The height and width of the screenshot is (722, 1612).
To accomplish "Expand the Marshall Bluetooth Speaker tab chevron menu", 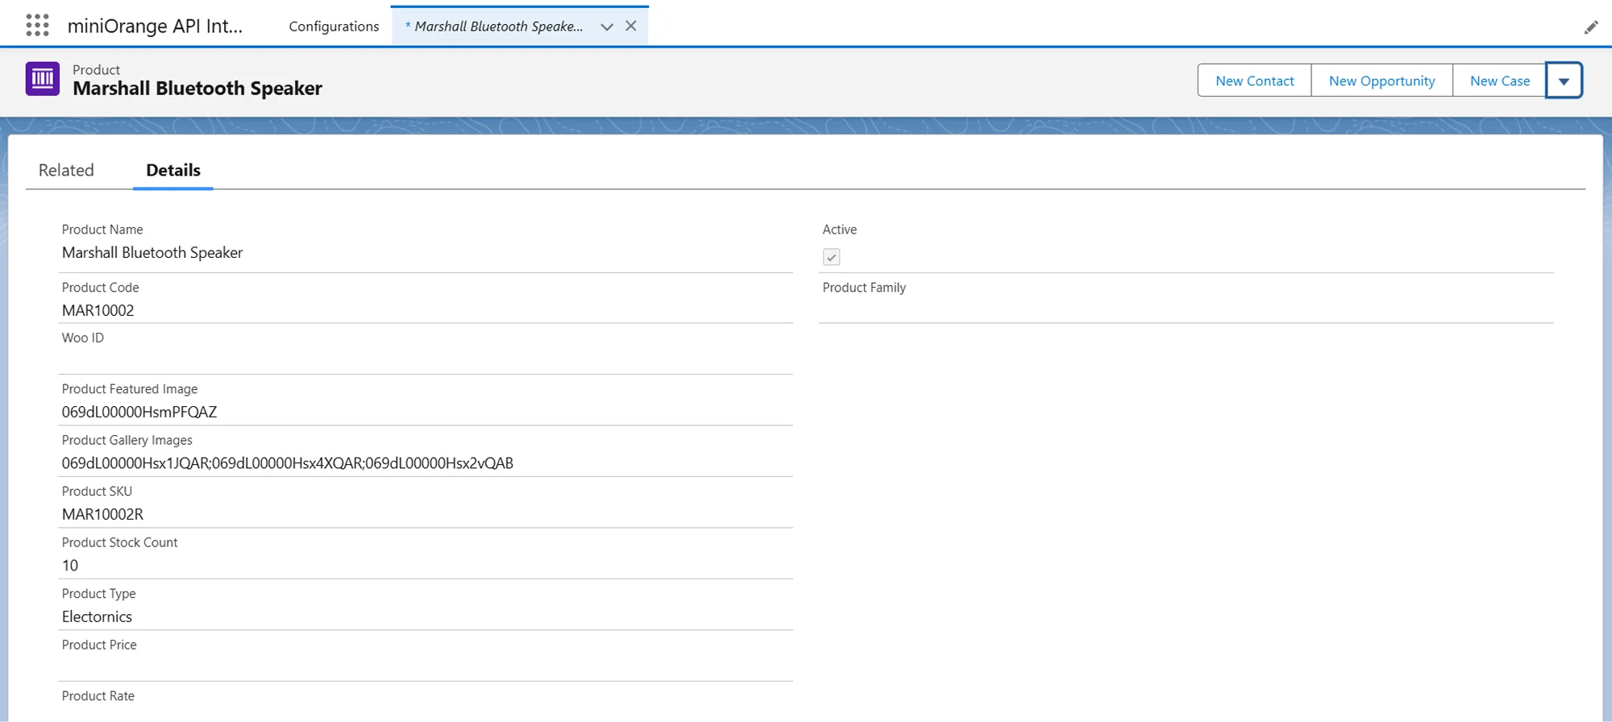I will point(607,27).
